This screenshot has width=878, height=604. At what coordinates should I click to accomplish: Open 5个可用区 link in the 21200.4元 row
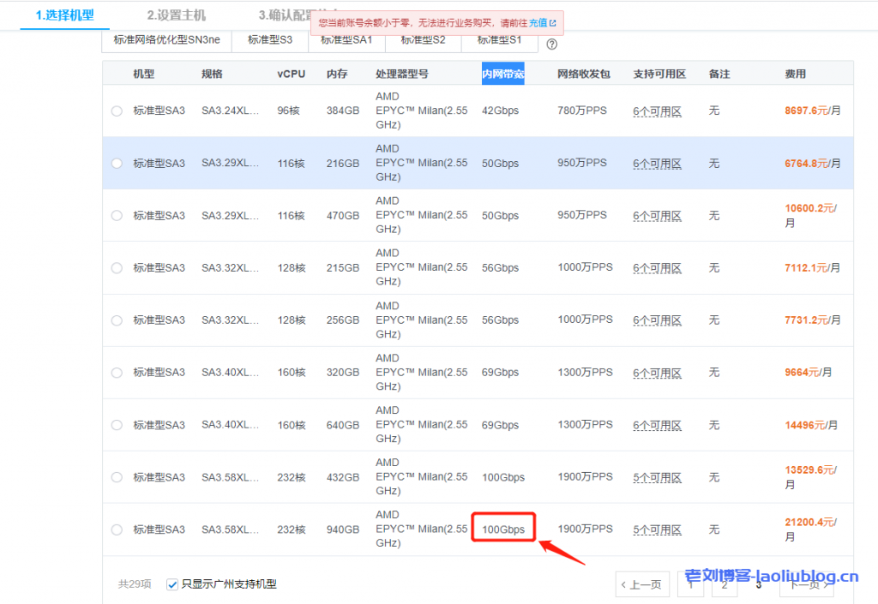coord(657,530)
